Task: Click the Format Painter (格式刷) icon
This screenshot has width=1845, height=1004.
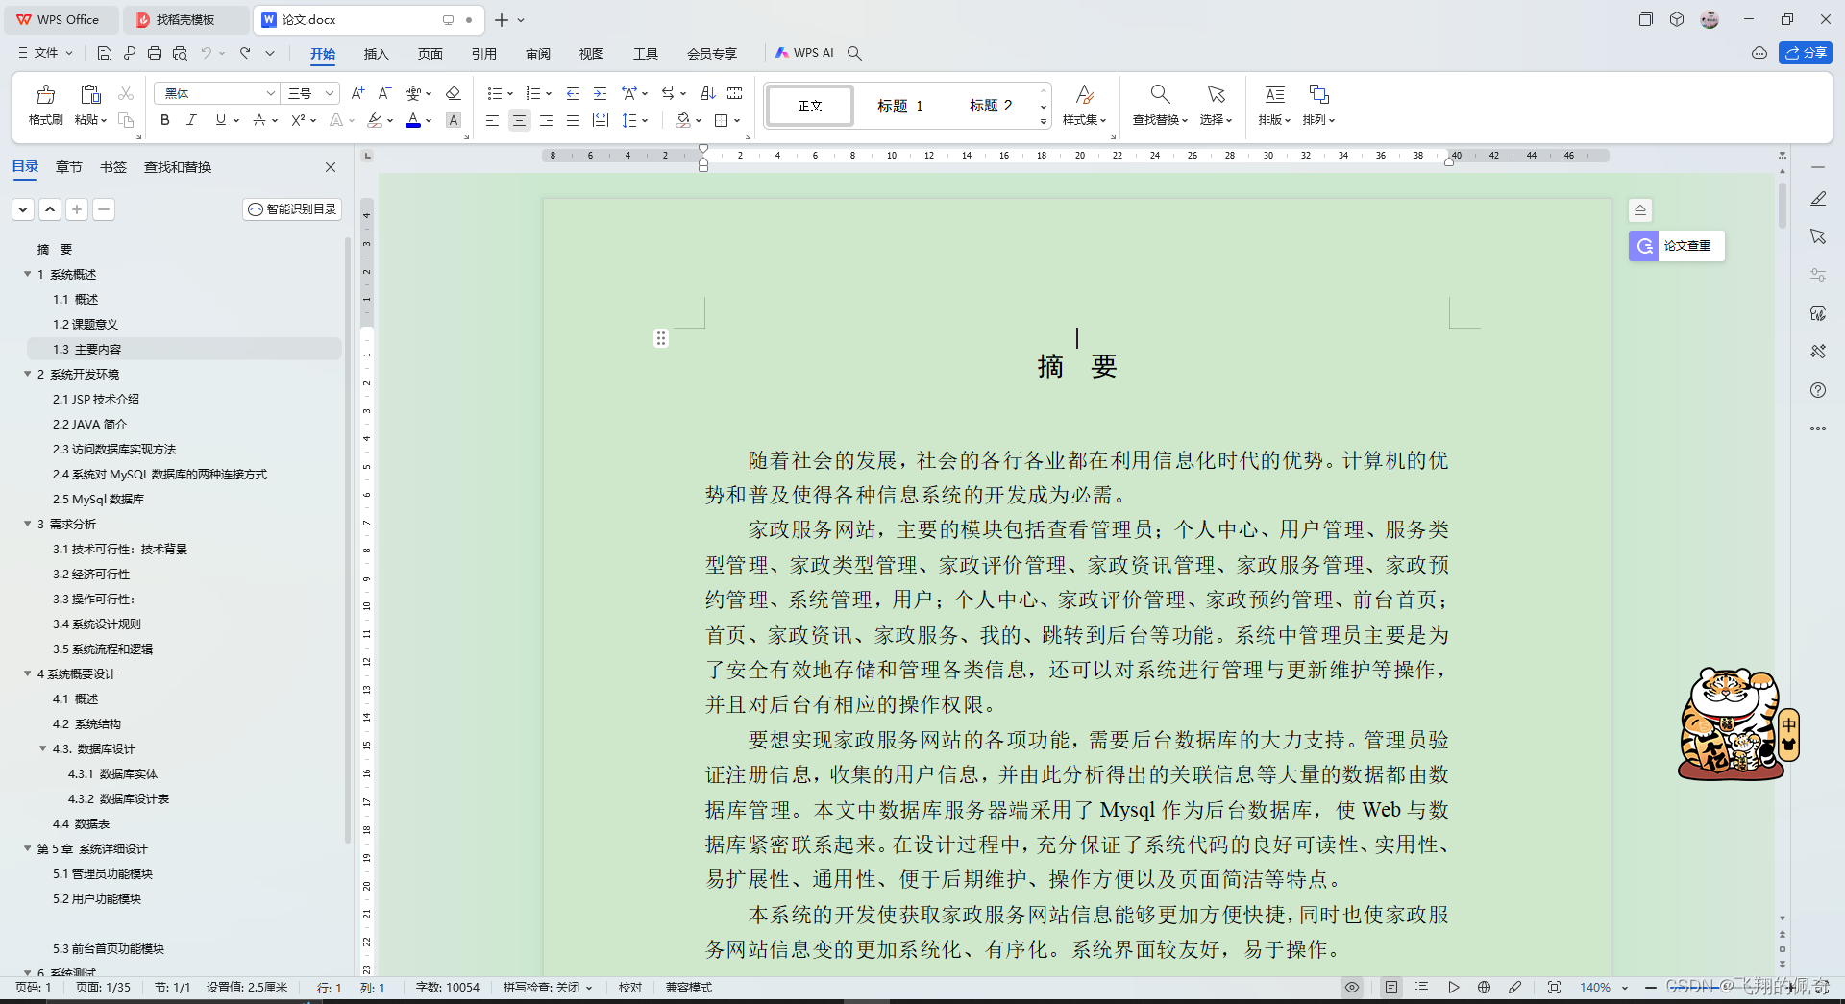Action: click(x=45, y=94)
